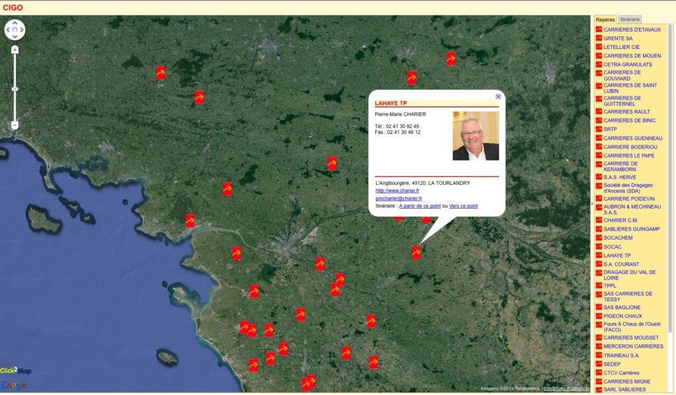
Task: Select CARRIERES DE GUITTERNEL entry
Action: 622,101
